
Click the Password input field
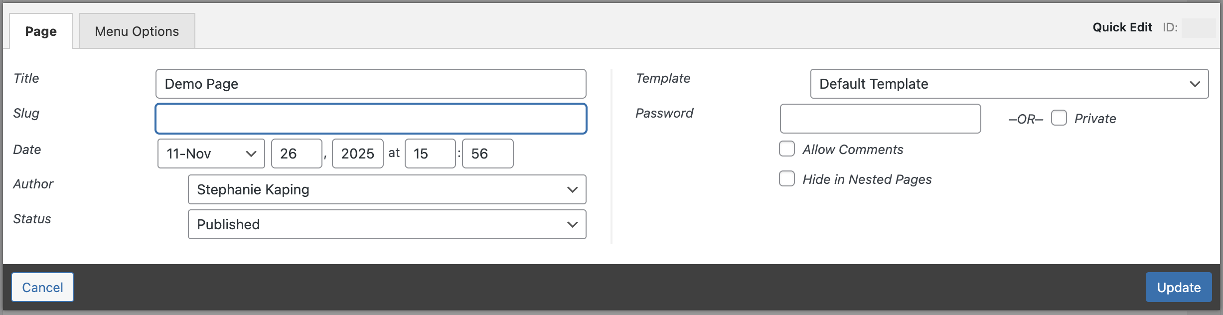point(880,119)
